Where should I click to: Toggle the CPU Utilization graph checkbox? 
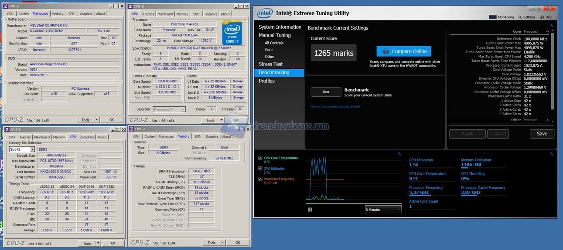pyautogui.click(x=260, y=169)
